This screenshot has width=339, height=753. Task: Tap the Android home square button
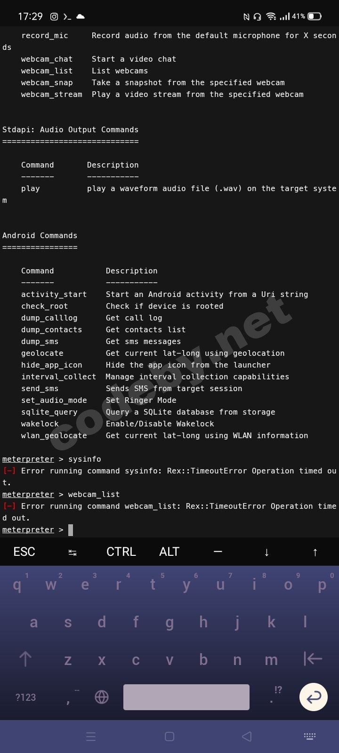169,737
